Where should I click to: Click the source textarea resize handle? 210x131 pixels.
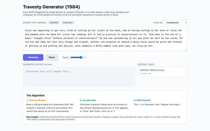pyautogui.click(x=185, y=50)
